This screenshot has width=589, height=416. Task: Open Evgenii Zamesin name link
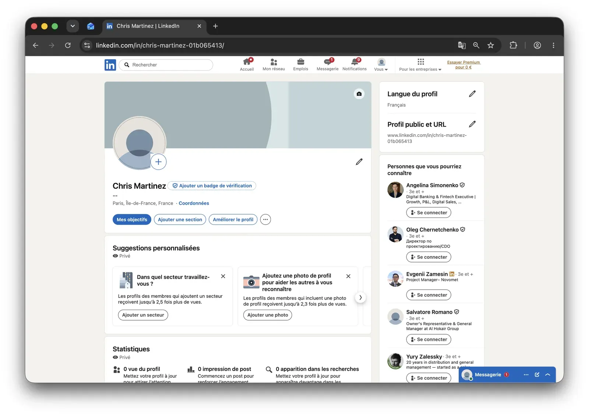click(x=427, y=274)
